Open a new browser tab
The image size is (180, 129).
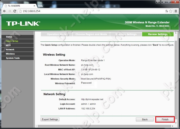(x=40, y=6)
